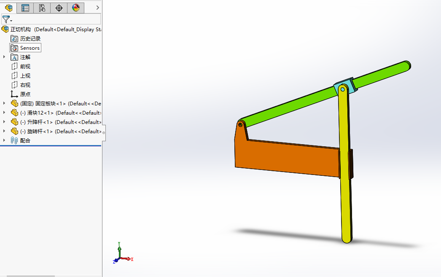Select the (-) 升降杆<1> component
The width and height of the screenshot is (441, 277).
[x=60, y=122]
